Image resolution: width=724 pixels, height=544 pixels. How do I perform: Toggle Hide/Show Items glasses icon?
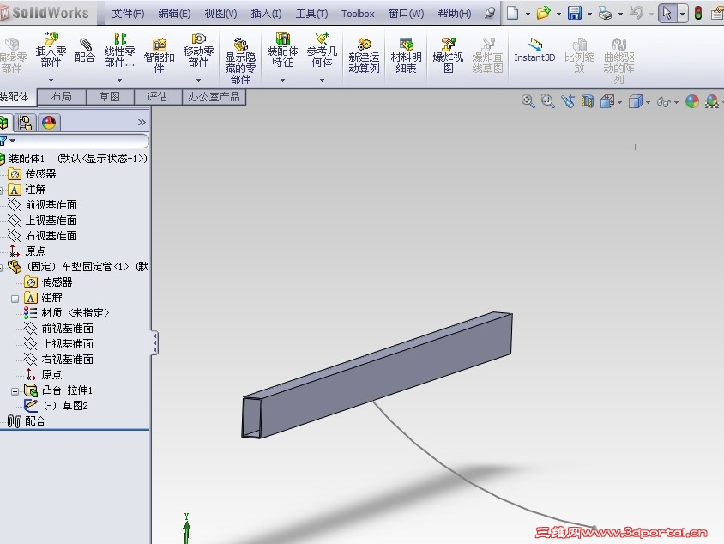pyautogui.click(x=663, y=101)
